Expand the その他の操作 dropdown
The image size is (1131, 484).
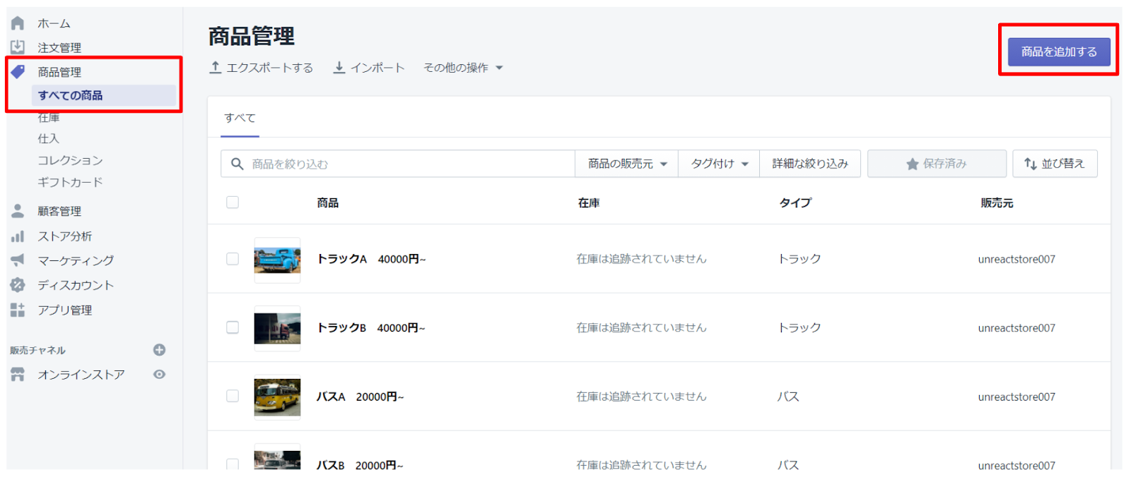(463, 68)
